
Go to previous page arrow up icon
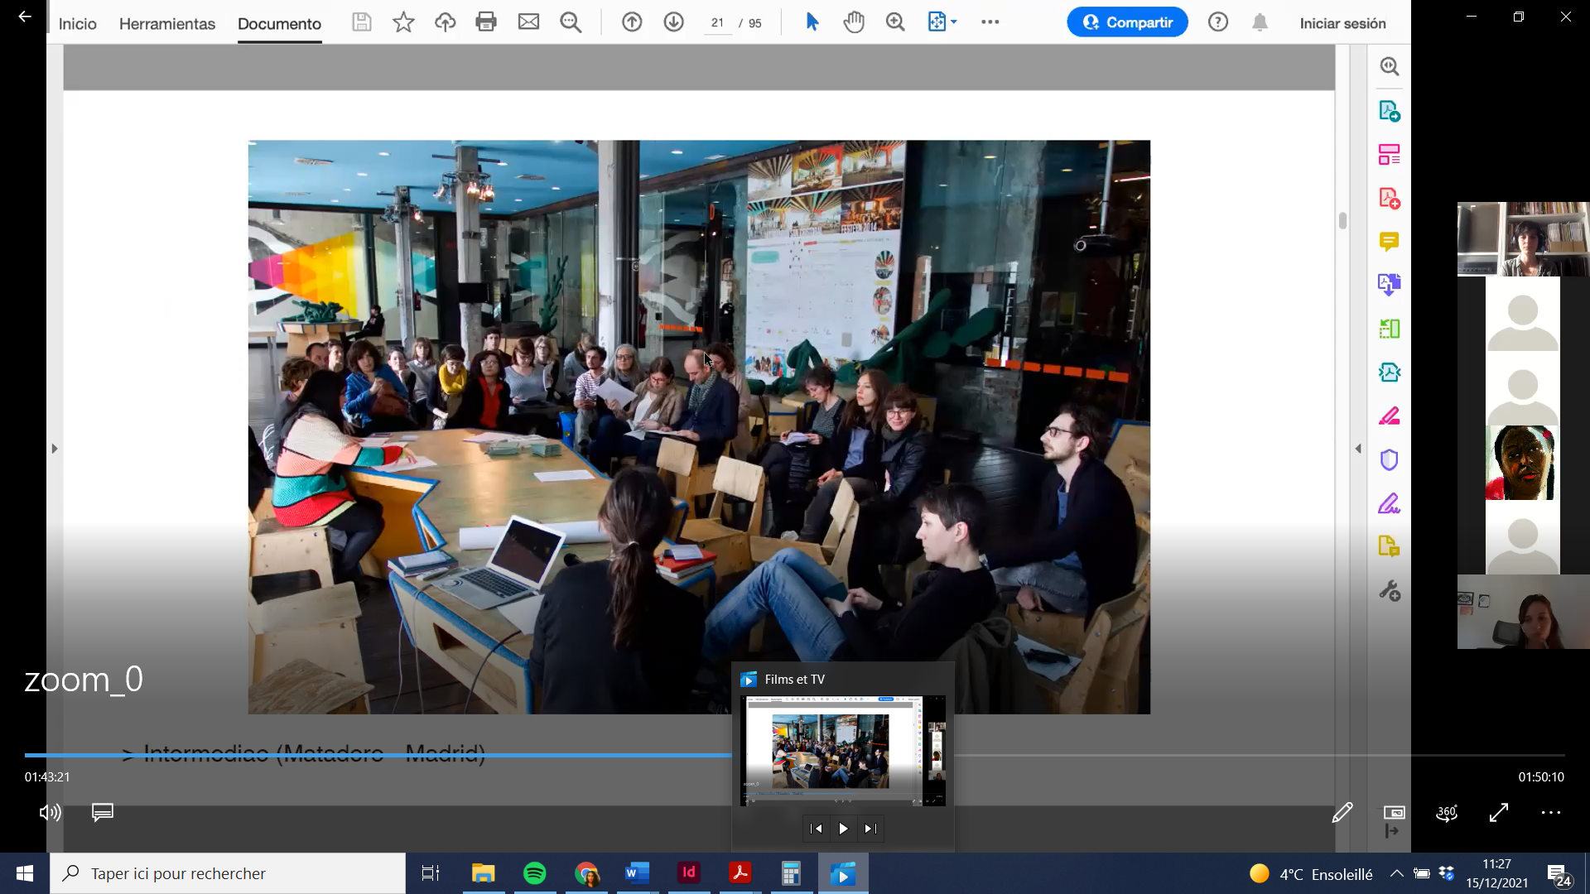click(632, 22)
